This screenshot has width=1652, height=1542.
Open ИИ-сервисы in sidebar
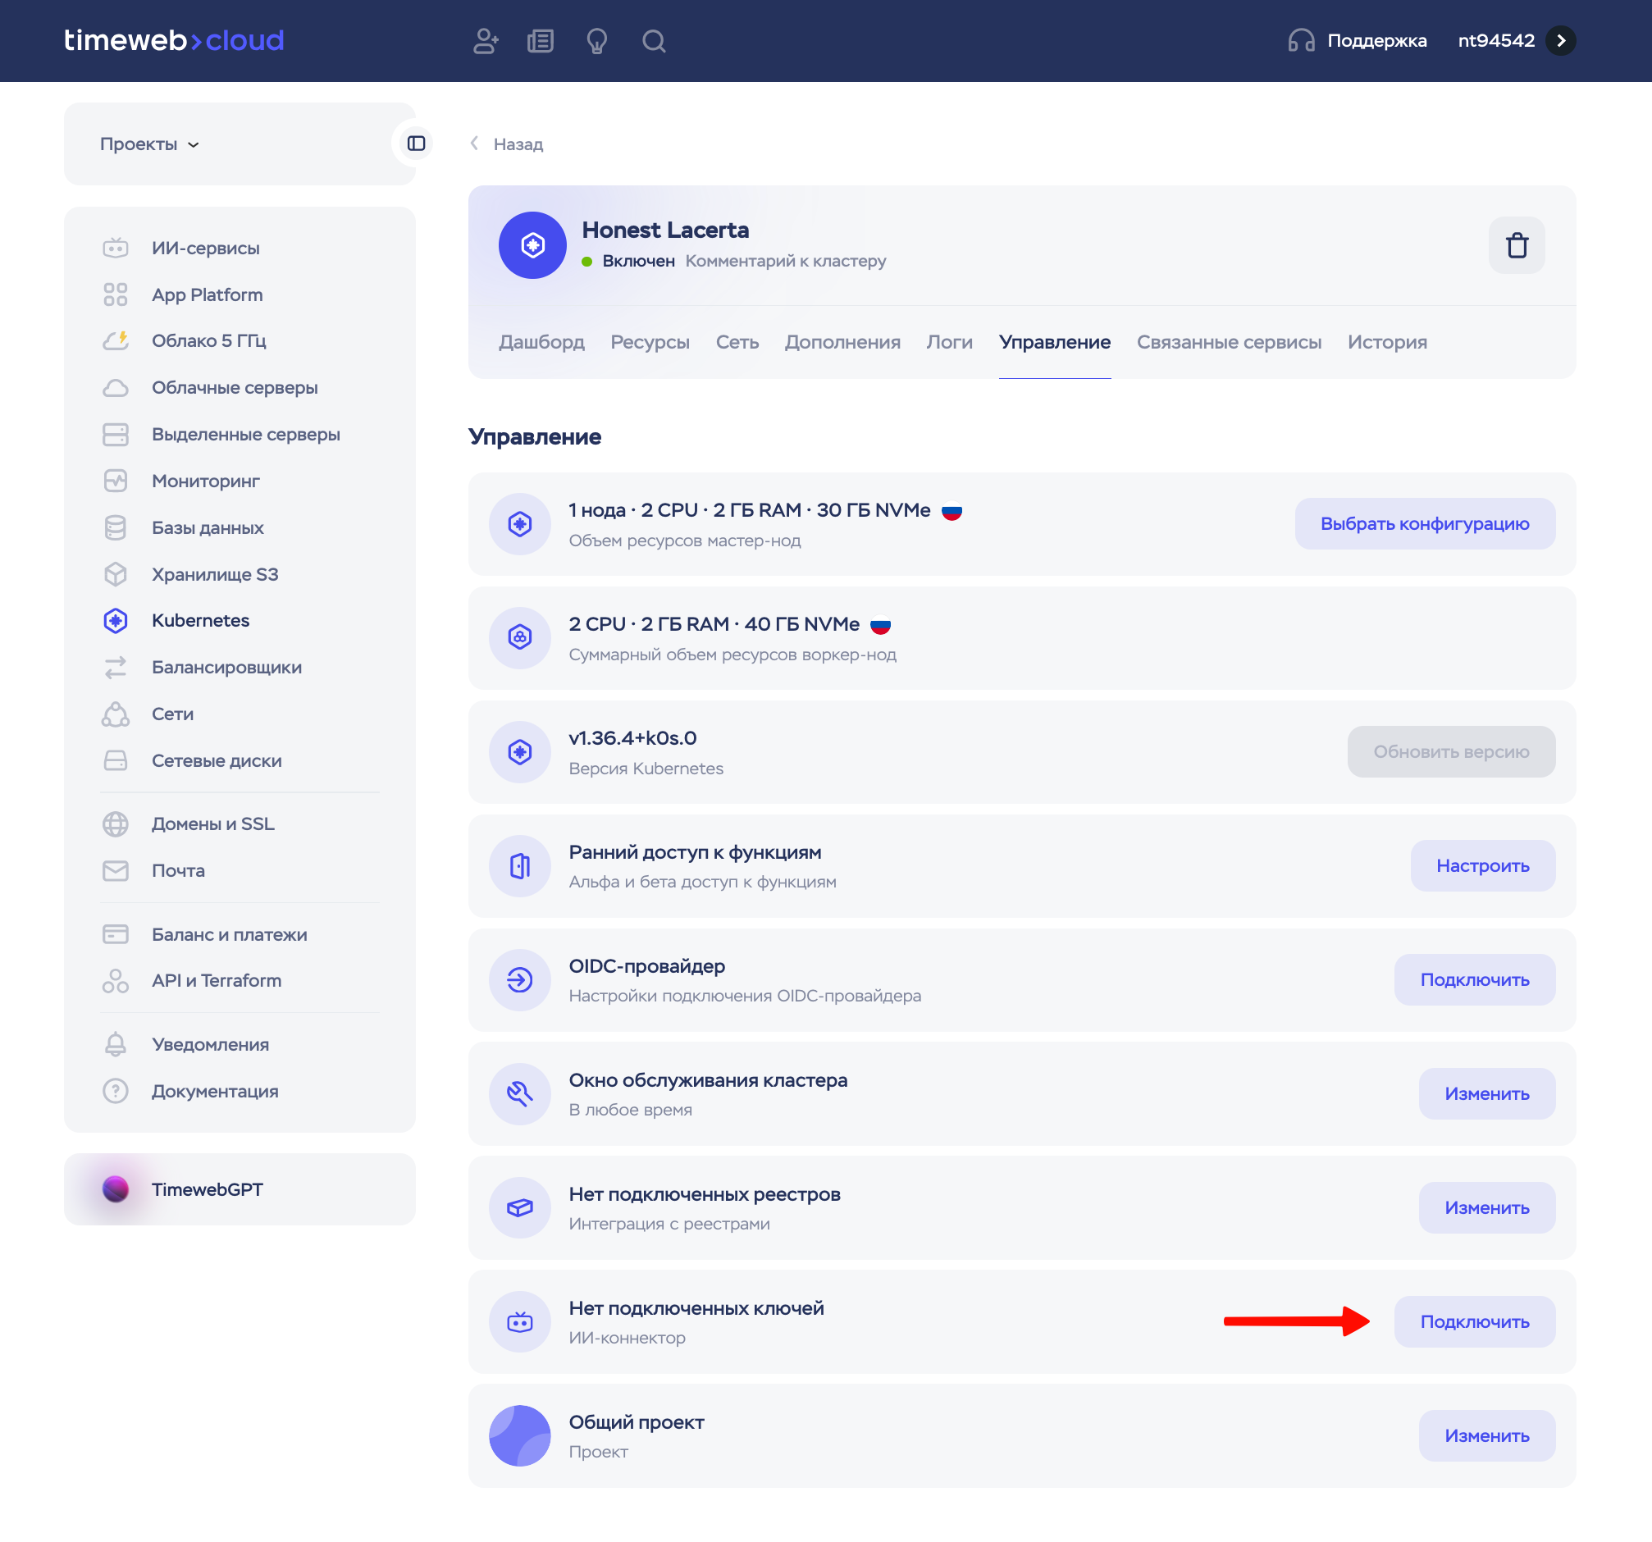coord(206,248)
